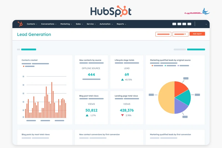Open Marketing qualified leads by original source report
The height and width of the screenshot is (148, 222).
(x=170, y=60)
